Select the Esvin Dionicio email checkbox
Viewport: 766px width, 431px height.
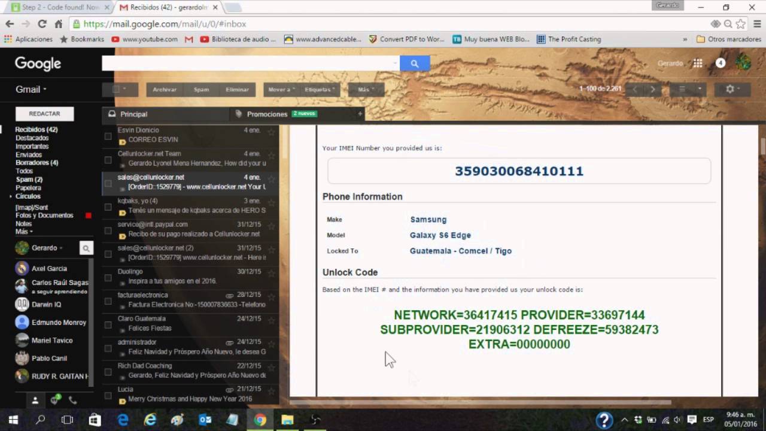coord(108,136)
